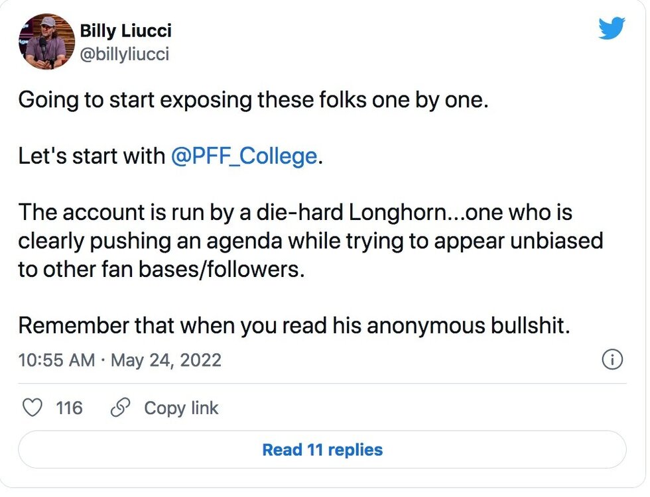Viewport: 650px width, 497px height.
Task: Open tweet information via the circled-i icon
Action: point(613,360)
